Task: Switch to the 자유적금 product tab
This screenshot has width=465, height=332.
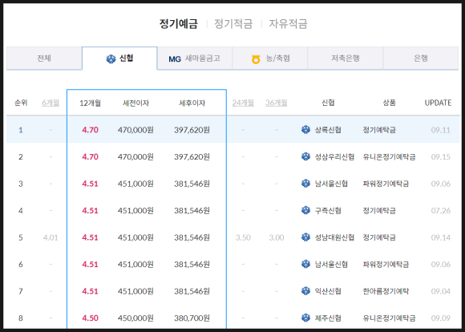Action: point(288,24)
